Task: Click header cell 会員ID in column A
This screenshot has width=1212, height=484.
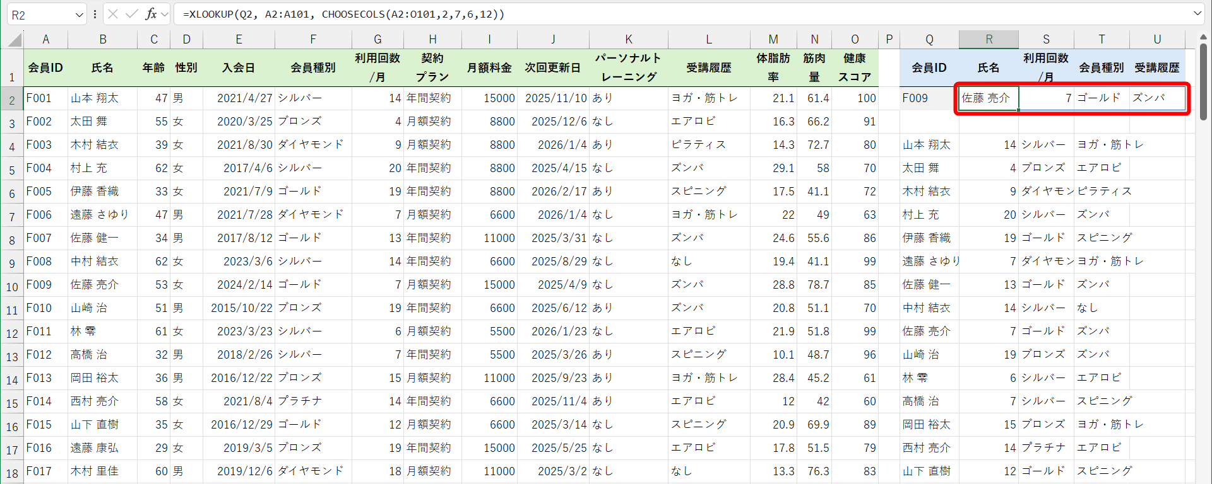Action: pos(46,67)
